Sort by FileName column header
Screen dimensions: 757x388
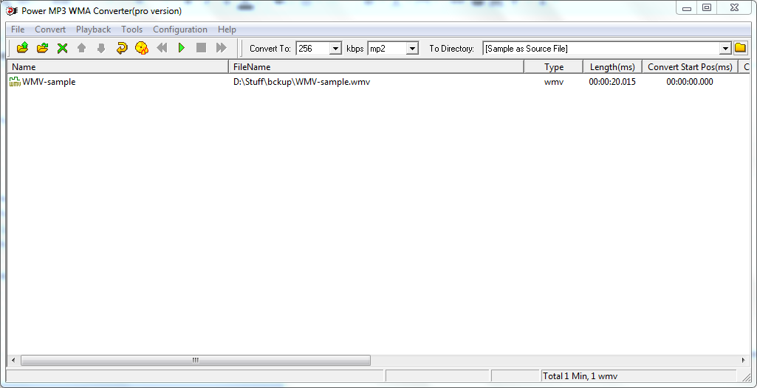pos(377,67)
